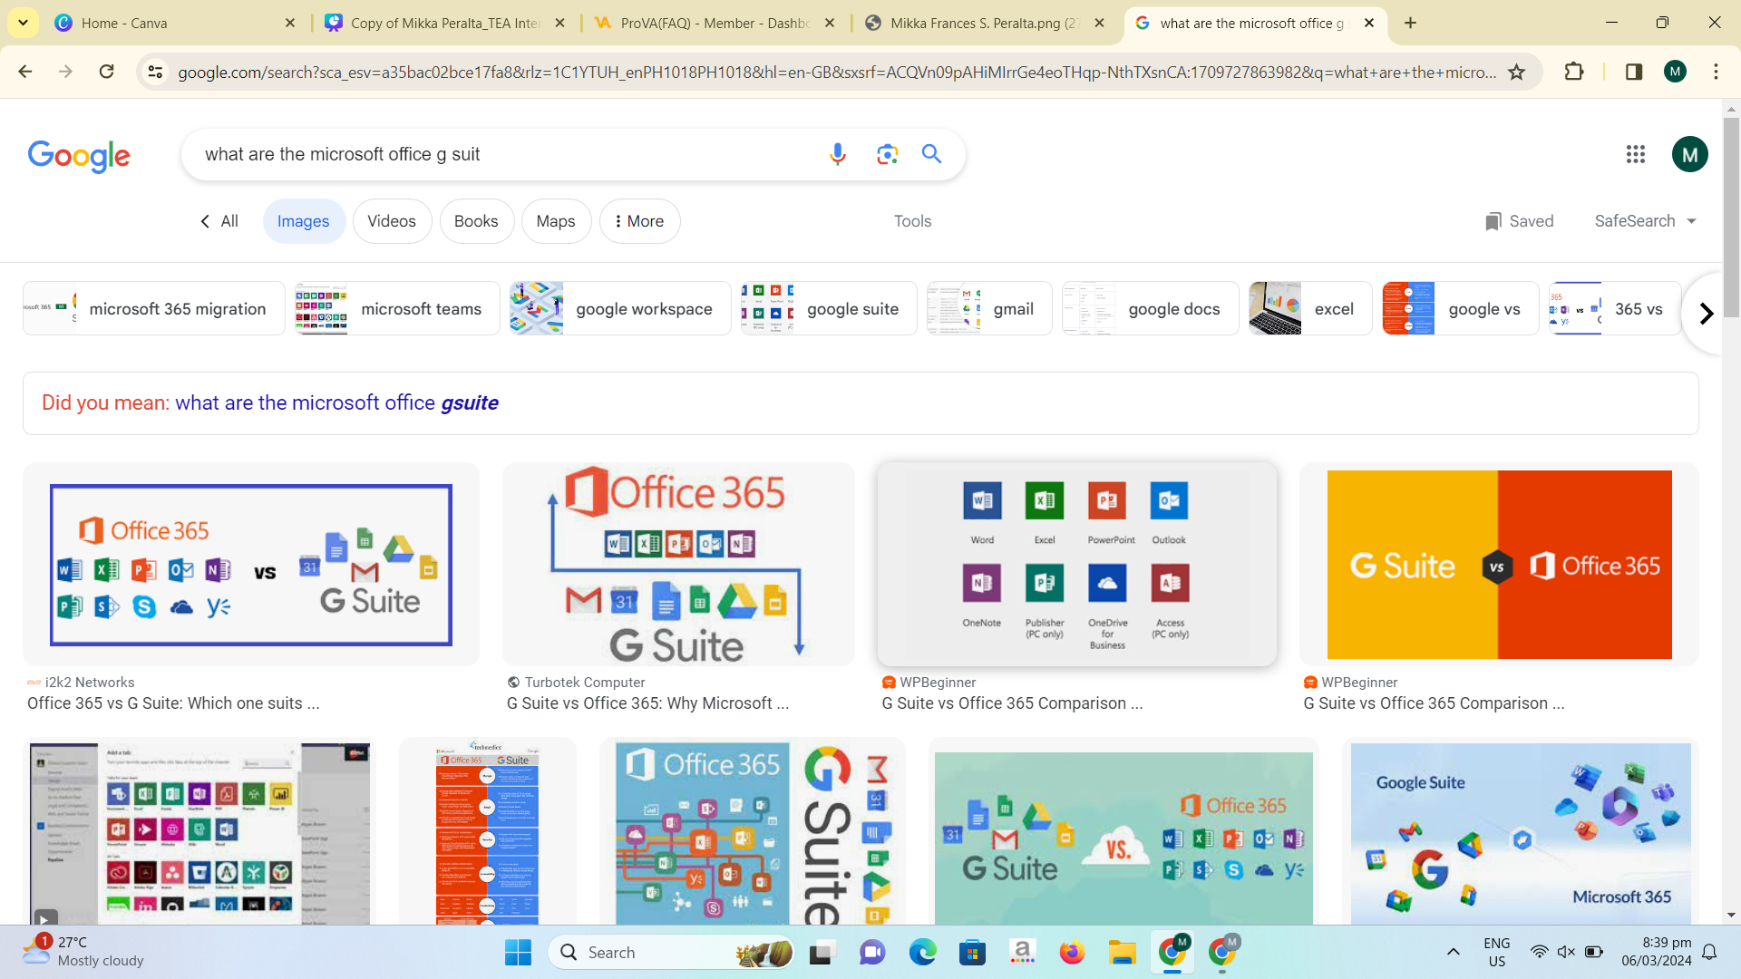Open Google Lens image search

pyautogui.click(x=887, y=155)
